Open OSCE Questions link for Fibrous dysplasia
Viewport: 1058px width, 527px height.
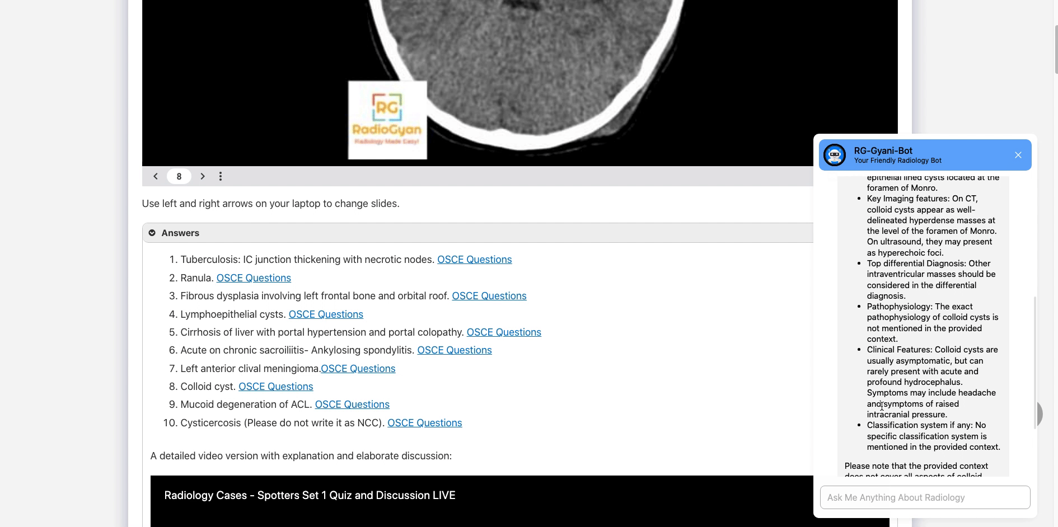(489, 296)
